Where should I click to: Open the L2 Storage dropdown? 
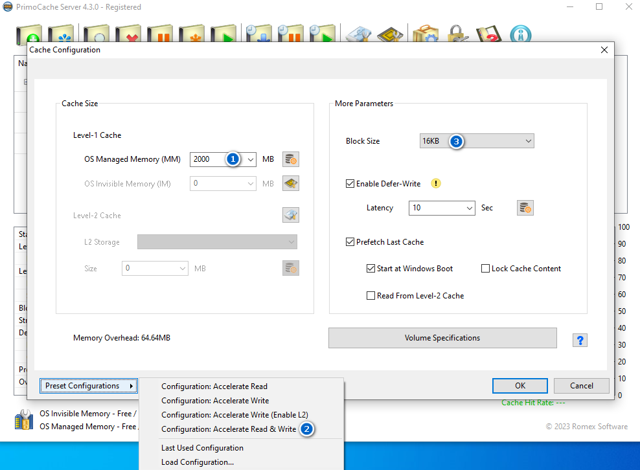coord(217,242)
